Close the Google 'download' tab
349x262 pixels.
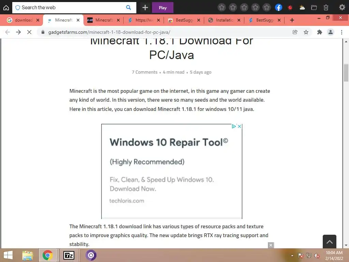(x=38, y=20)
